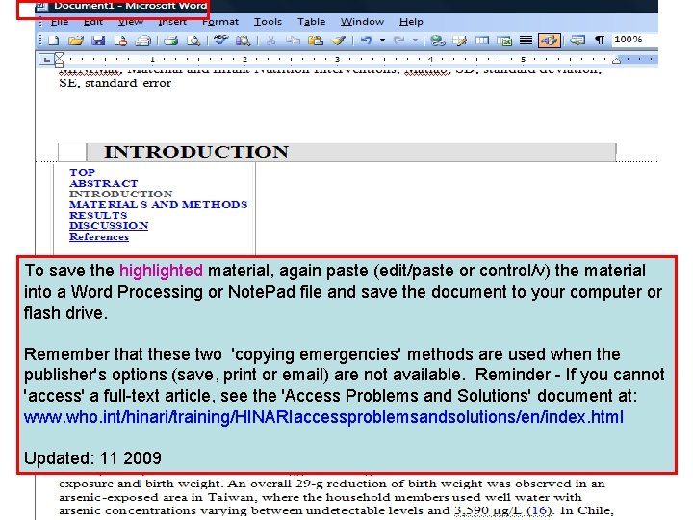Create a new blank document
The image size is (693, 520).
pyautogui.click(x=54, y=40)
